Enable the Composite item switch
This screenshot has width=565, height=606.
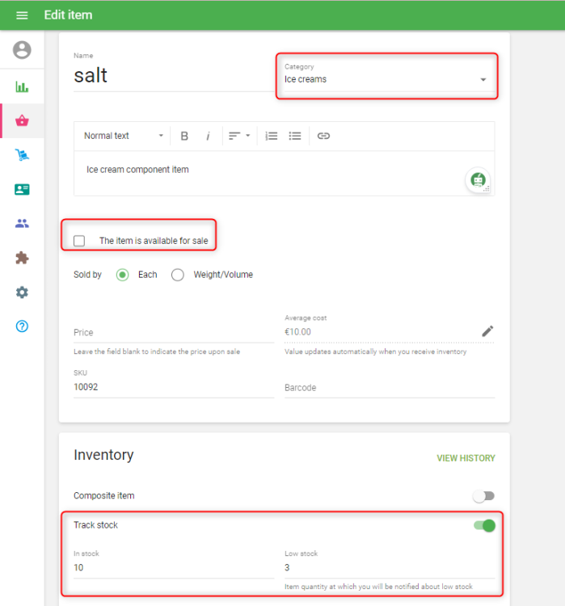[483, 496]
